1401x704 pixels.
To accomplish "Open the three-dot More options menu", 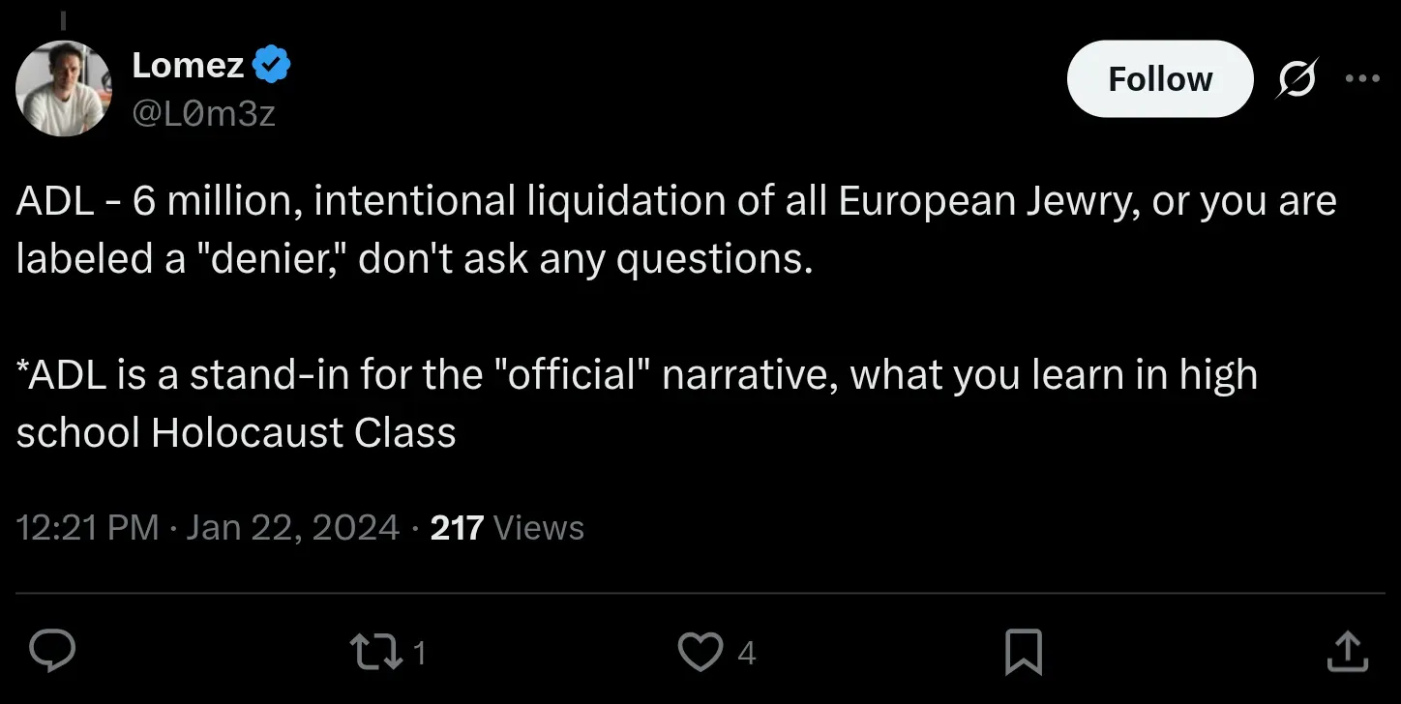I will click(1362, 79).
